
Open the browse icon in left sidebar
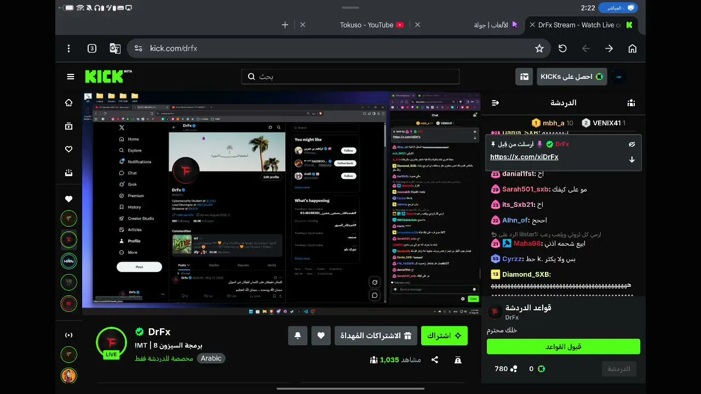click(x=68, y=126)
